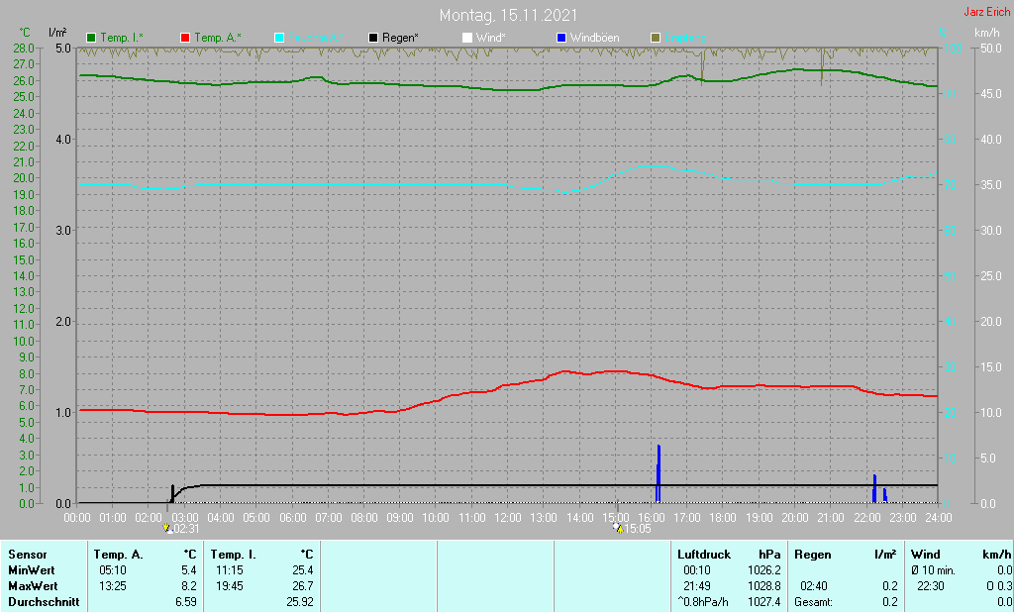Click the 'Regen' column header in the table
The height and width of the screenshot is (612, 1014).
pyautogui.click(x=812, y=555)
